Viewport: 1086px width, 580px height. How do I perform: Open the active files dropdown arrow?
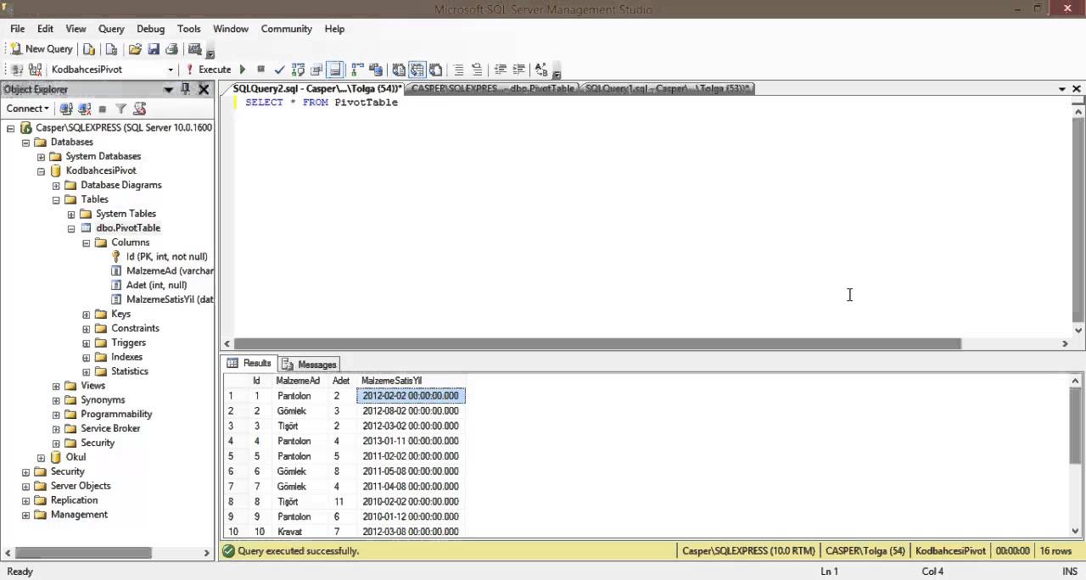1061,89
